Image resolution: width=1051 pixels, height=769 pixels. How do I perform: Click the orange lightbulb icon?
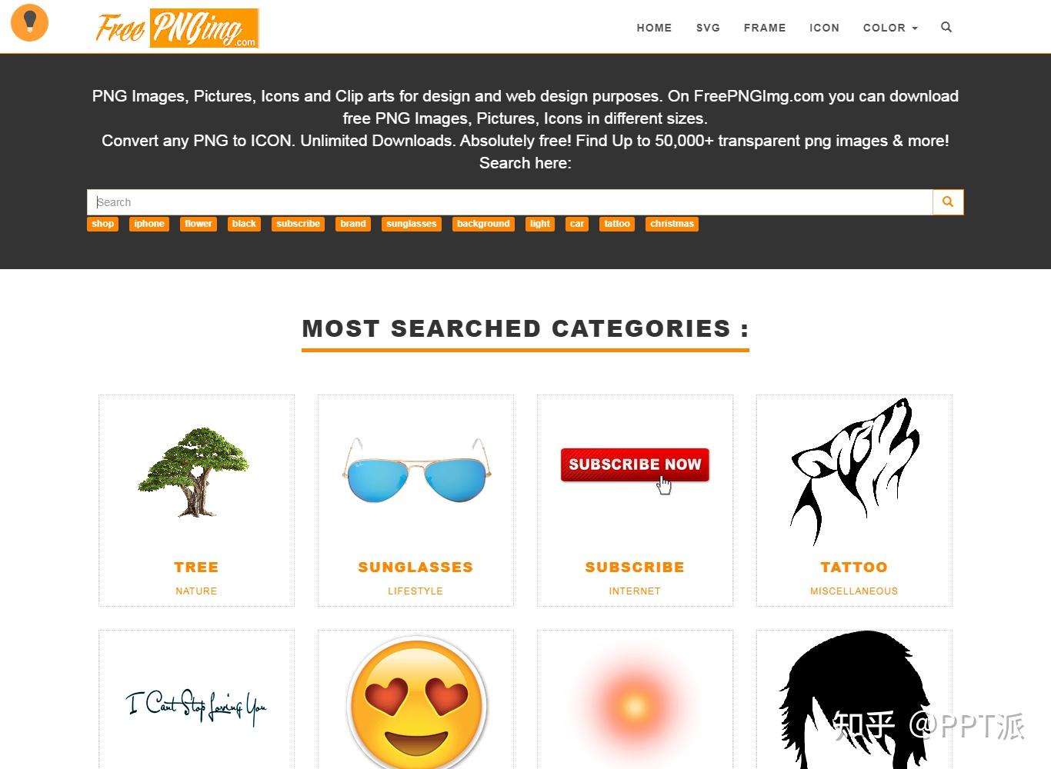[29, 22]
